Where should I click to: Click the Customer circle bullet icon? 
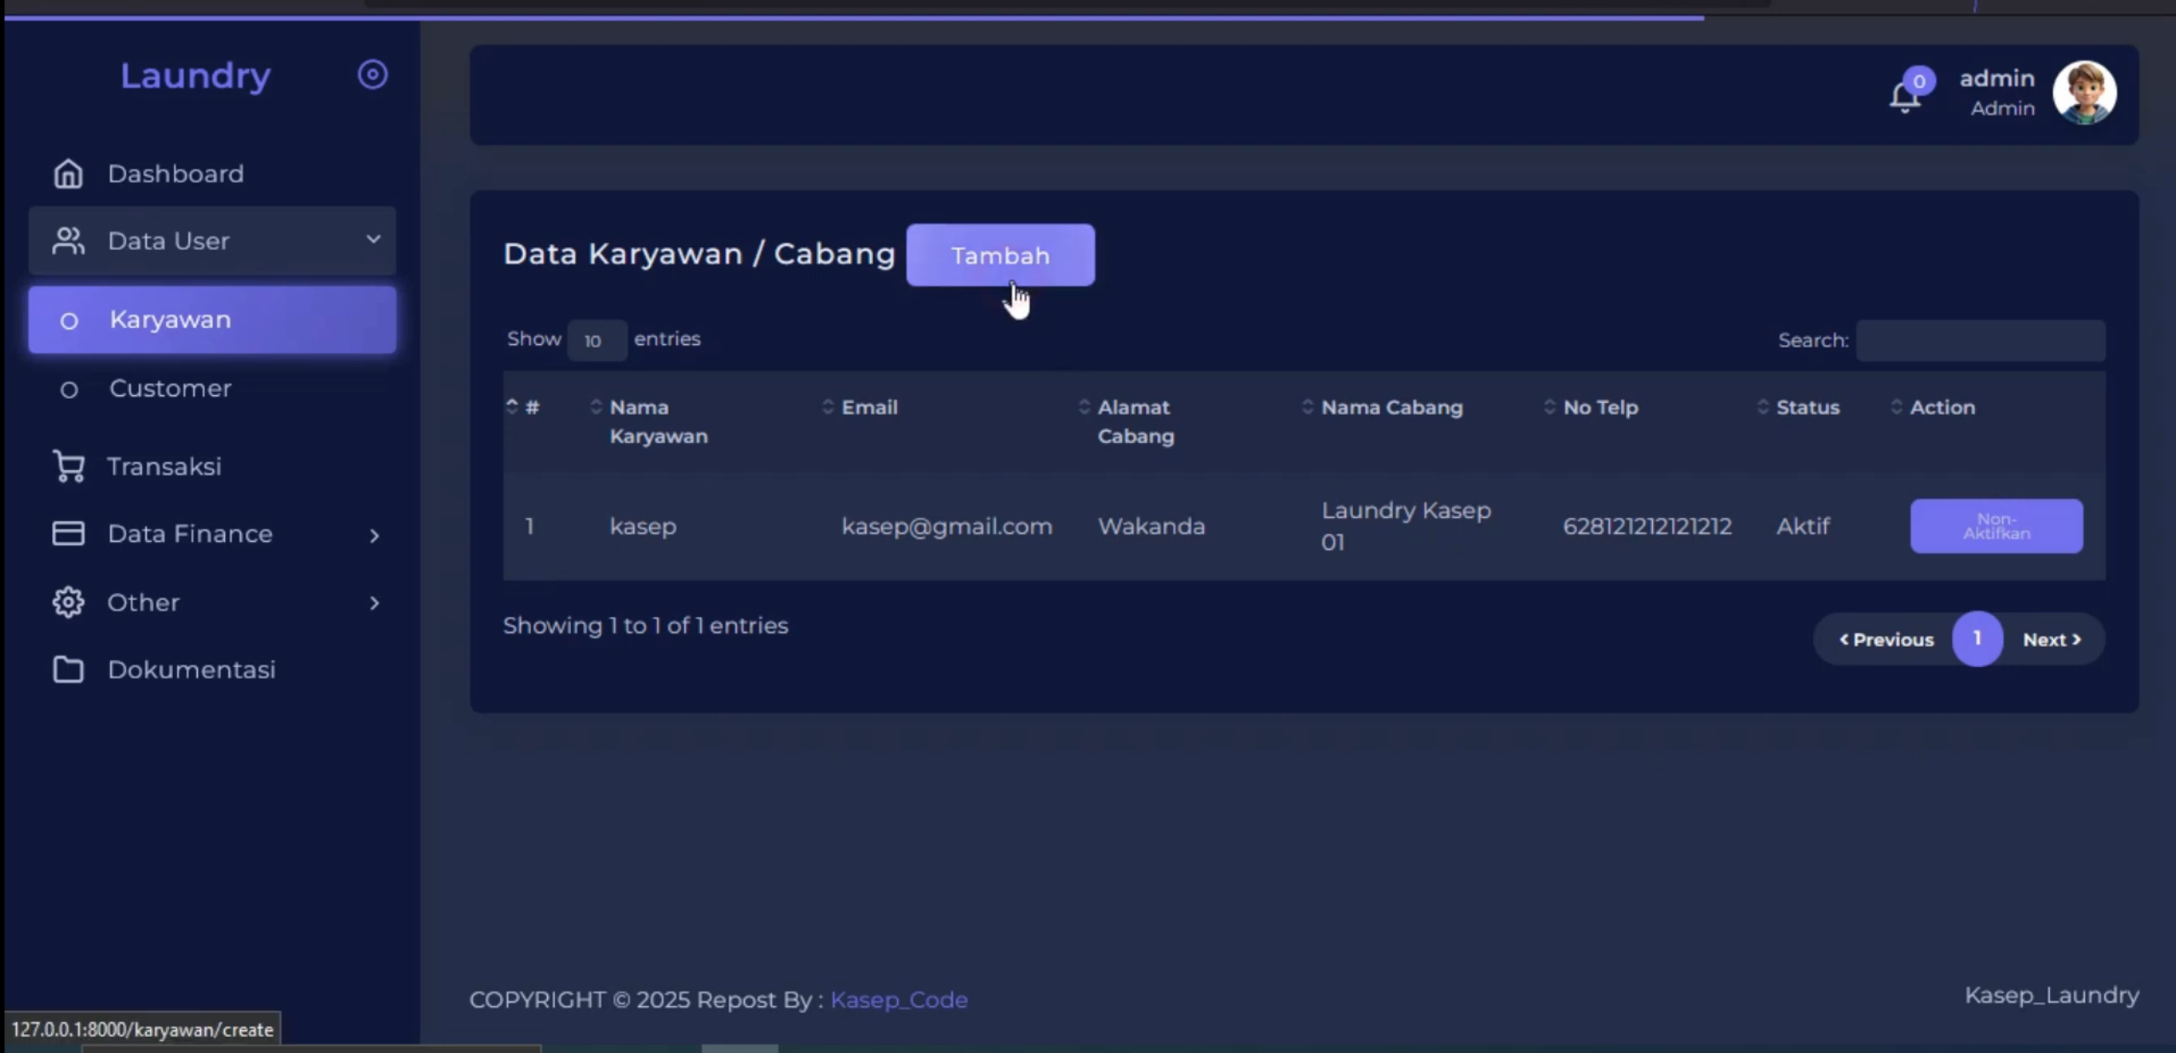click(69, 390)
